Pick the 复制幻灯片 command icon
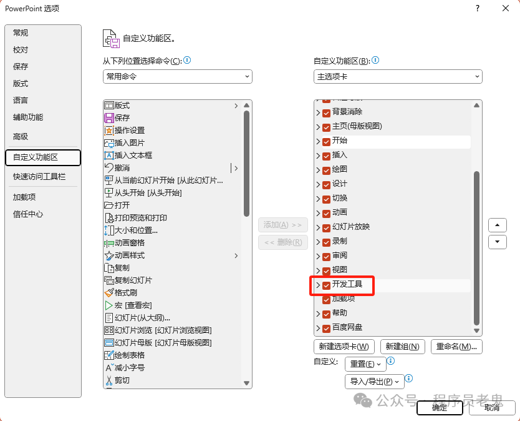The image size is (520, 421). tap(109, 280)
